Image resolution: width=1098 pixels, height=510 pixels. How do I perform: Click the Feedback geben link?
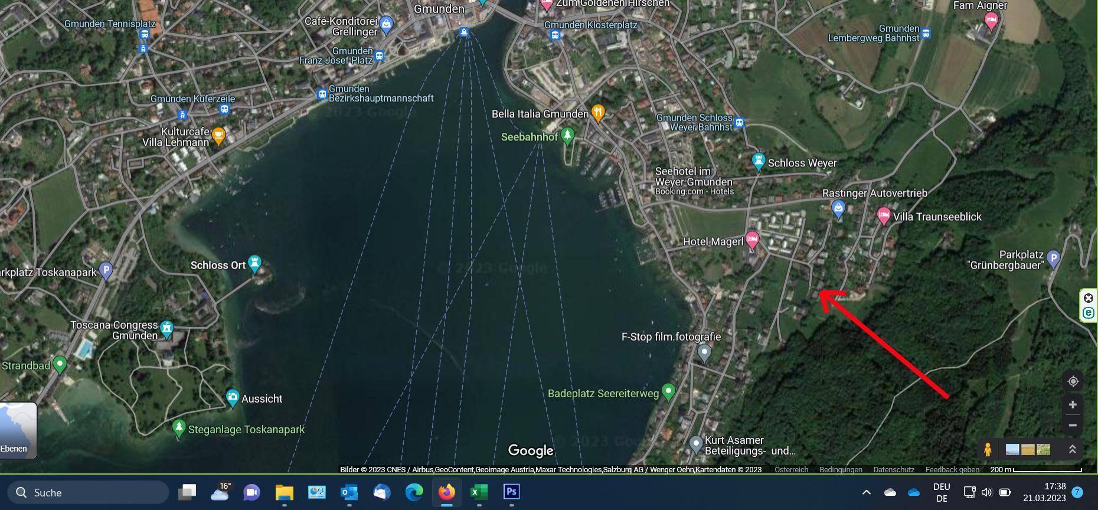952,470
